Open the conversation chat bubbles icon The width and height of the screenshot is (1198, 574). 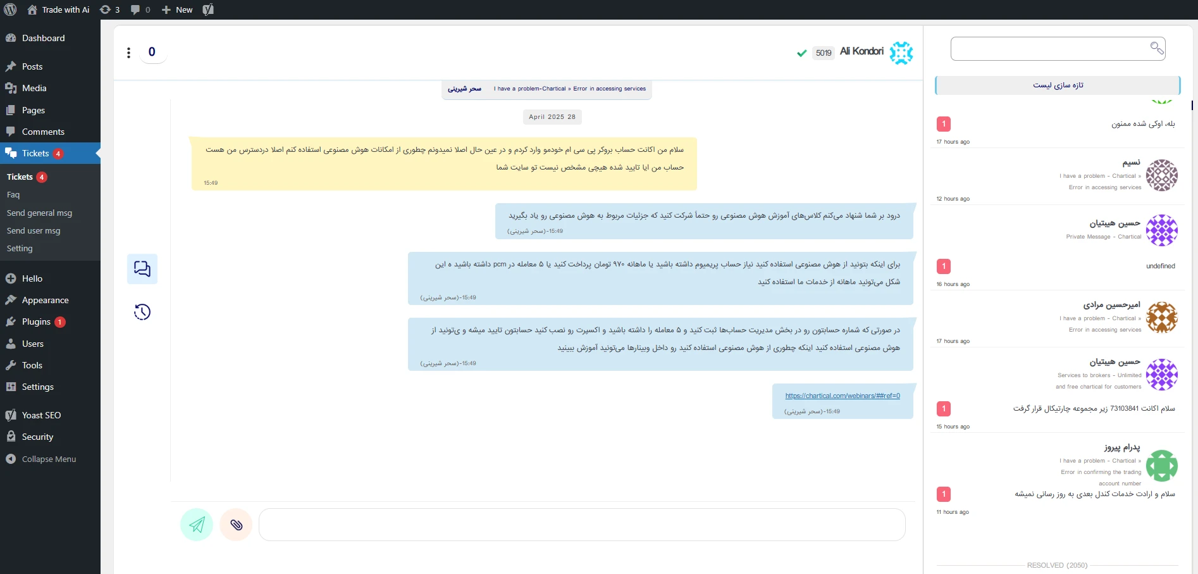[142, 269]
